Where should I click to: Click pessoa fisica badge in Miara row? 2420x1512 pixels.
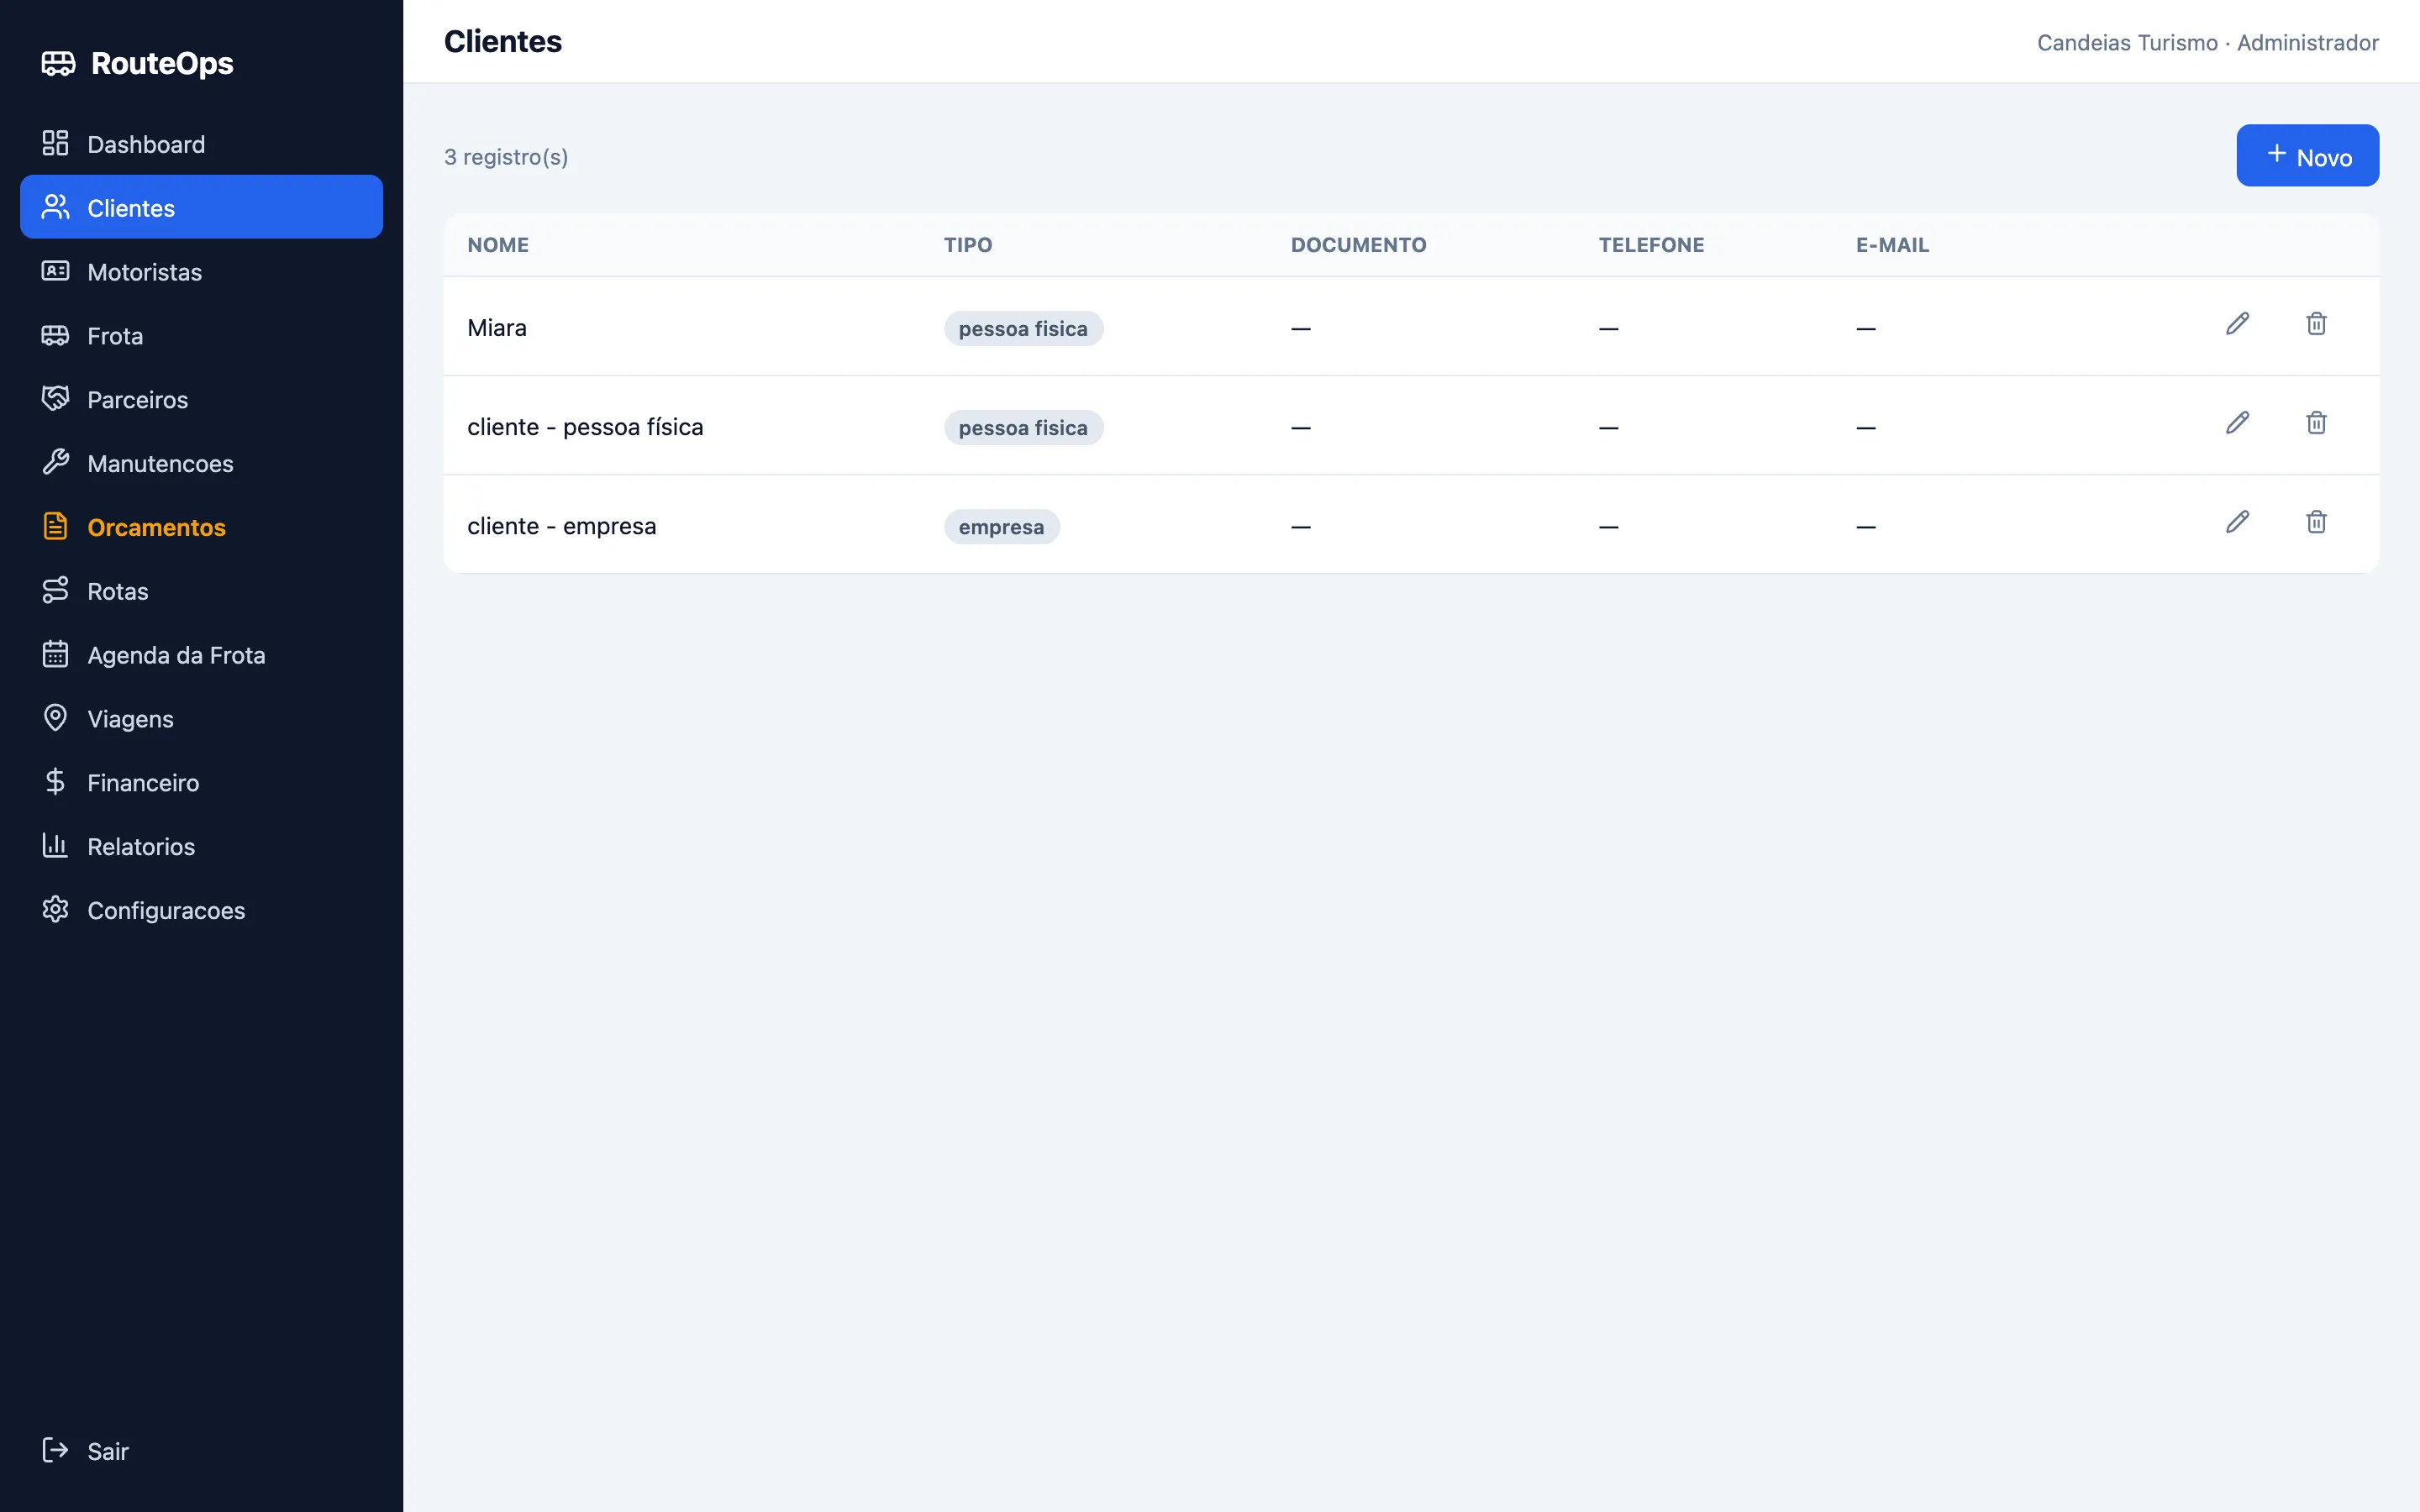(x=1023, y=329)
